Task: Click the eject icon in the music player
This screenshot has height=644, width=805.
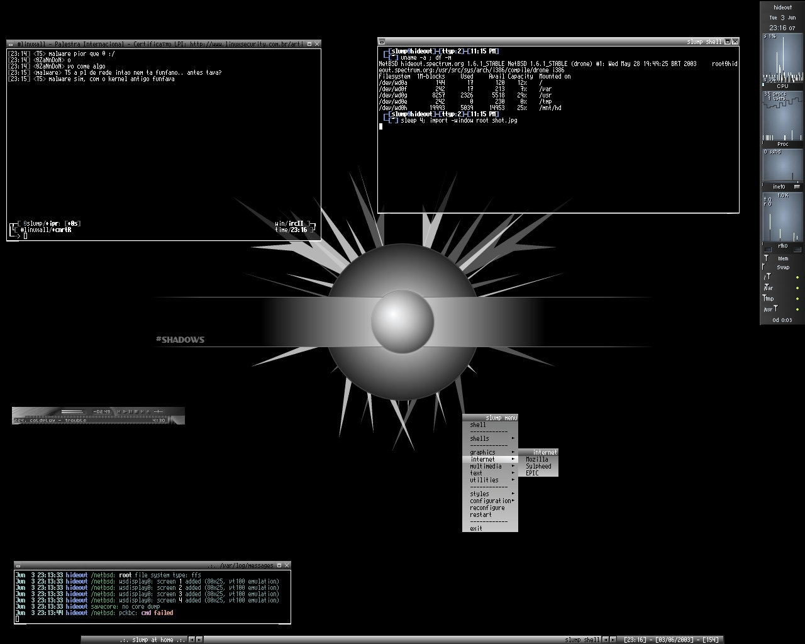Action: [148, 412]
